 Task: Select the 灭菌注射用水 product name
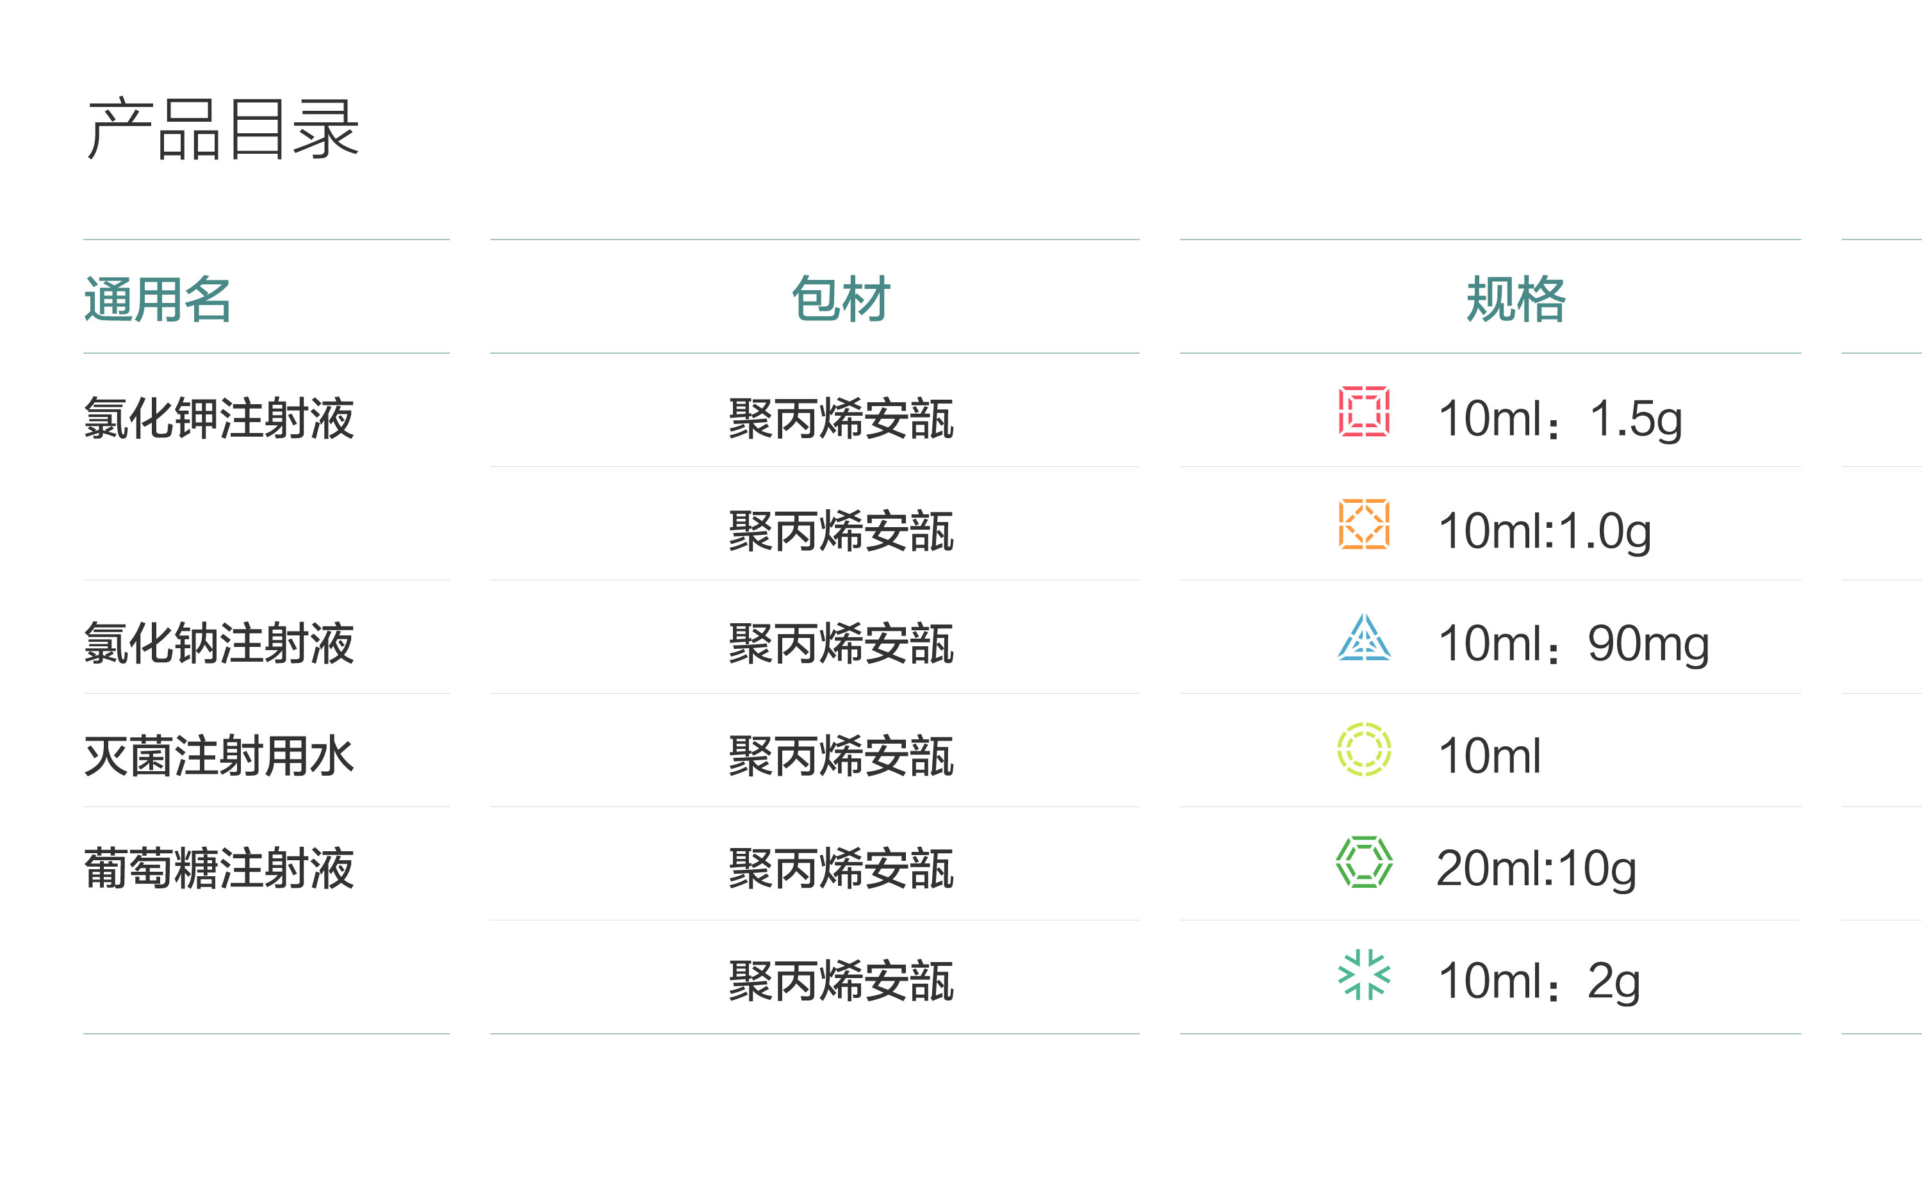[219, 756]
